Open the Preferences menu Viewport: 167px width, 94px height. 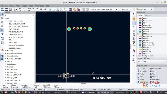(39, 6)
